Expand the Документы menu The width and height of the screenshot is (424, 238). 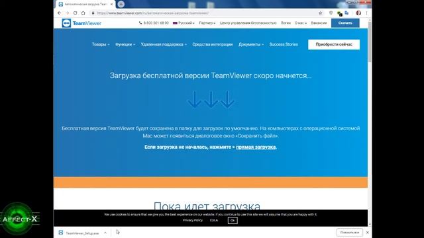coord(251,44)
